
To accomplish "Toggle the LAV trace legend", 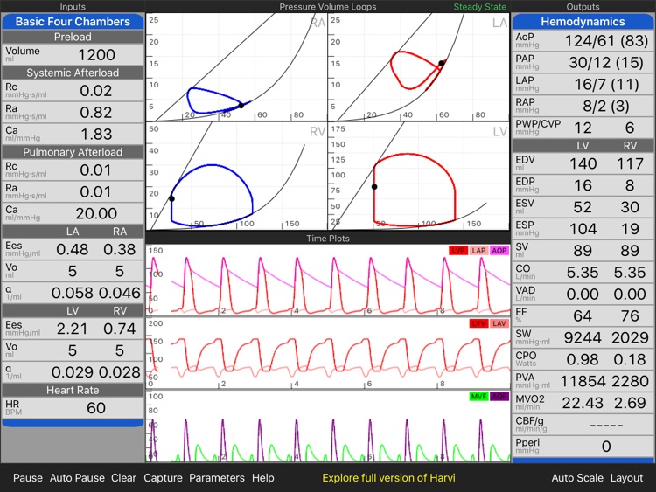I will point(499,323).
